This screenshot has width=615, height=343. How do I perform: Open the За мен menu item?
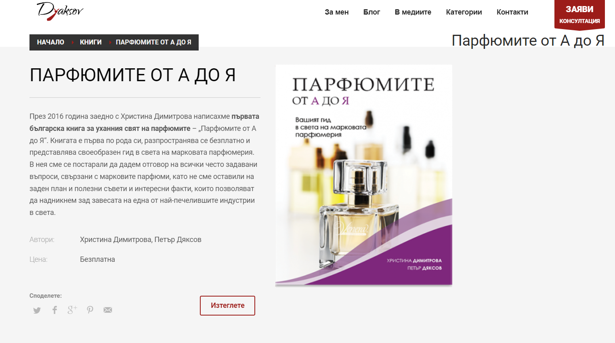[336, 12]
